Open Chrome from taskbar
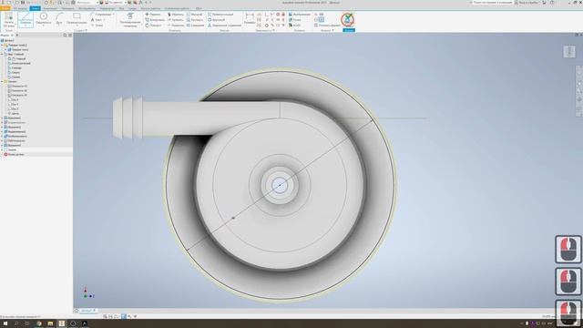583x328 pixels. tap(38, 323)
